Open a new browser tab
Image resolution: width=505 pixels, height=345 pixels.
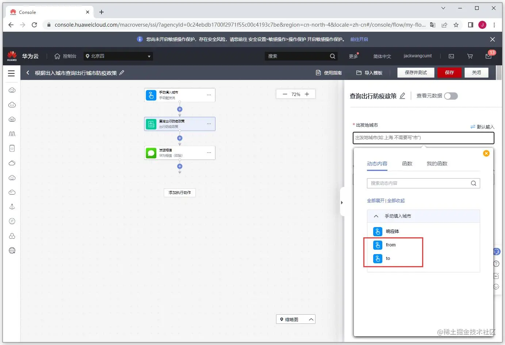pos(102,12)
